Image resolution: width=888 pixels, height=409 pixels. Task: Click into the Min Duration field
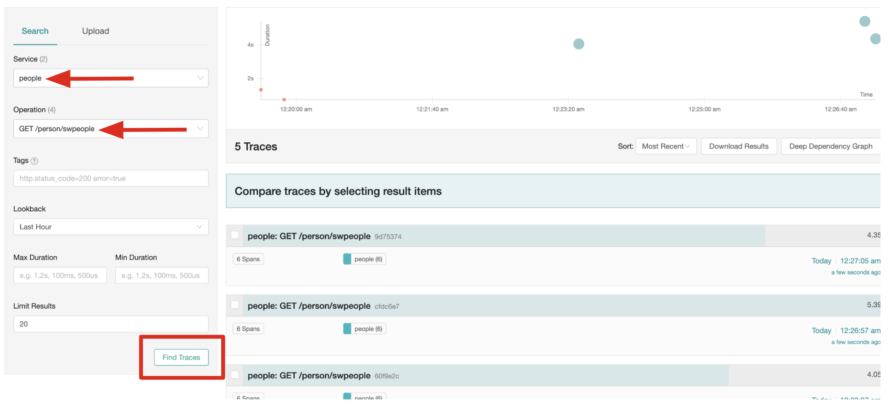click(x=161, y=275)
